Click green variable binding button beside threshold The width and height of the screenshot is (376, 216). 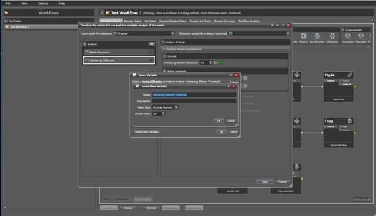[x=221, y=63]
